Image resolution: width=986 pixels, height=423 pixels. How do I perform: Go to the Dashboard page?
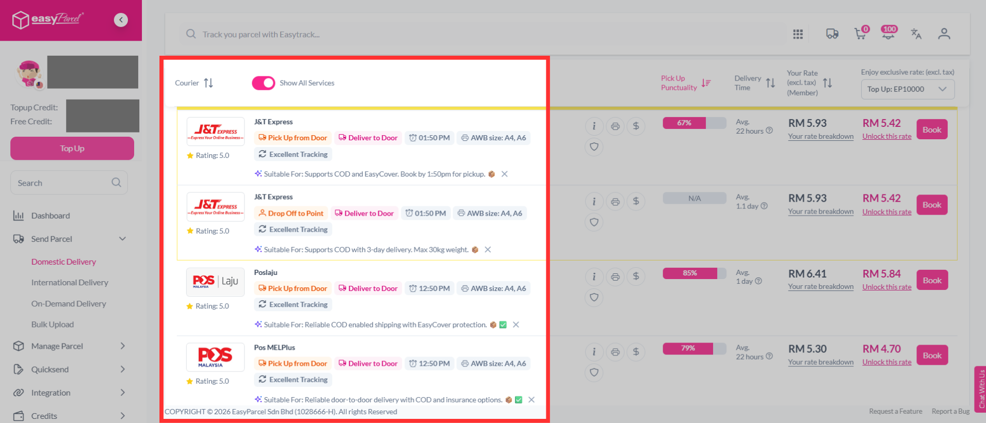(x=50, y=216)
